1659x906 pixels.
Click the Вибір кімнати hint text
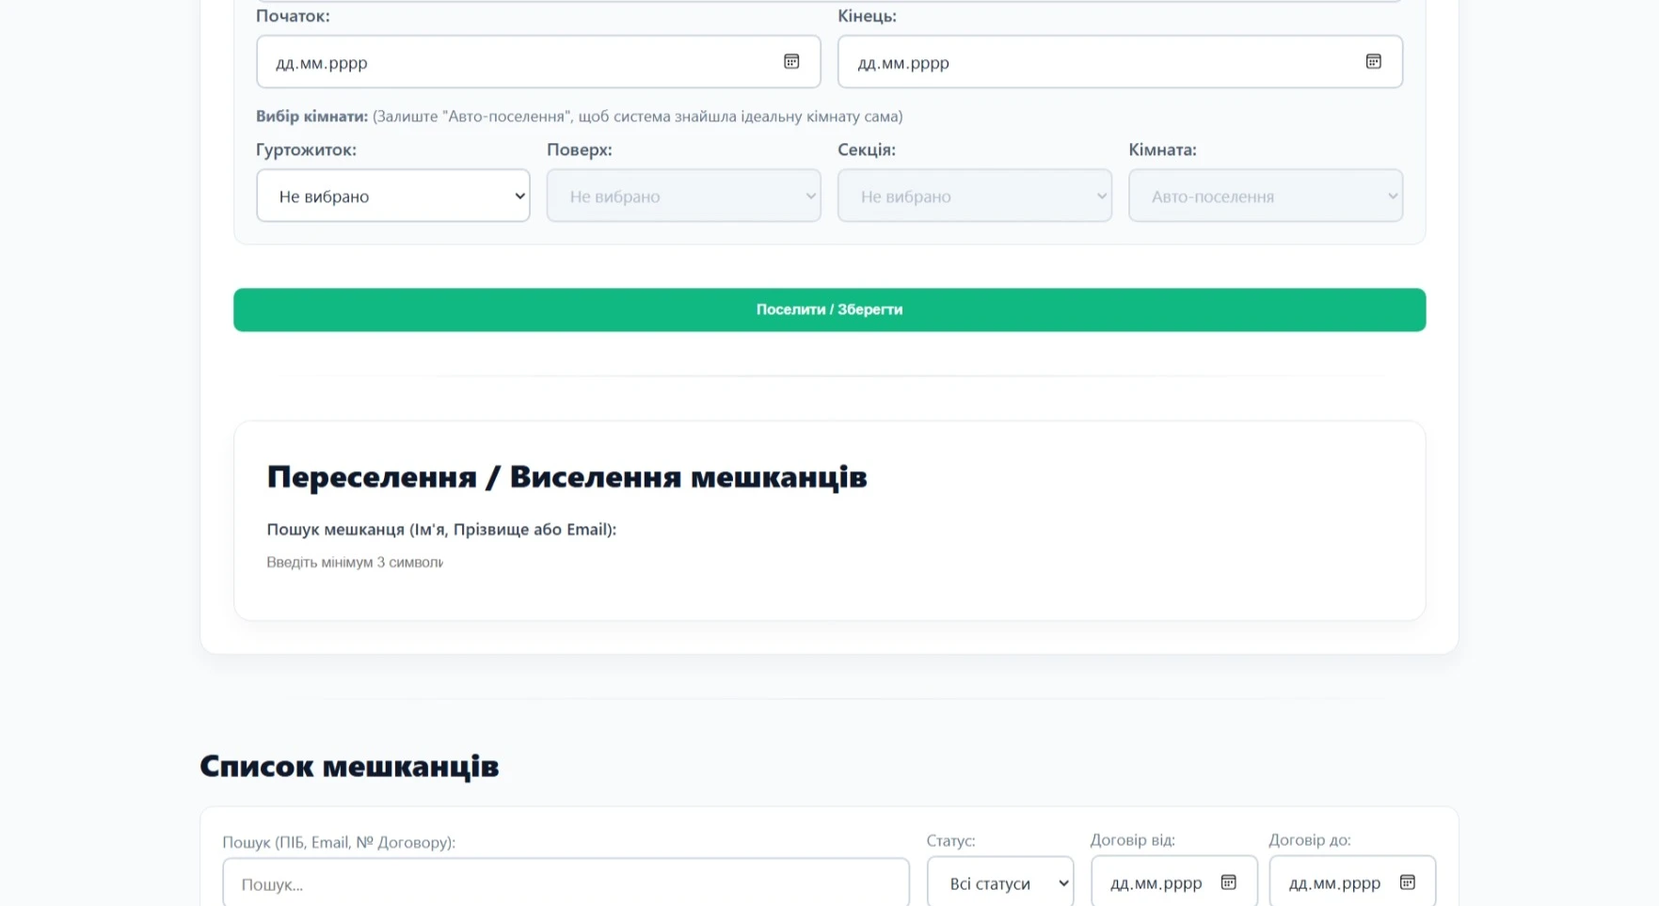(x=579, y=117)
